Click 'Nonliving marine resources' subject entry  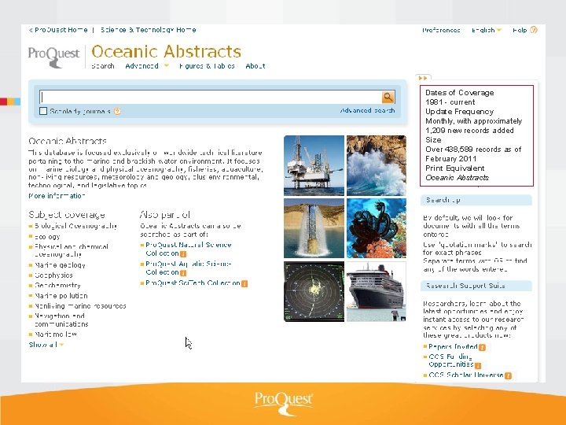(x=80, y=305)
